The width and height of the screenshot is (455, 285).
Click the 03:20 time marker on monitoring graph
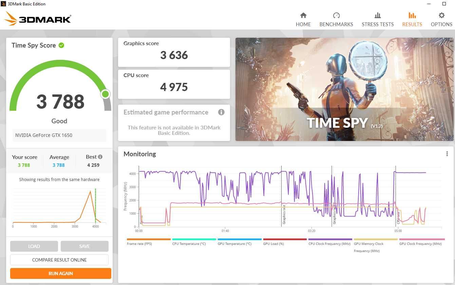pyautogui.click(x=311, y=231)
